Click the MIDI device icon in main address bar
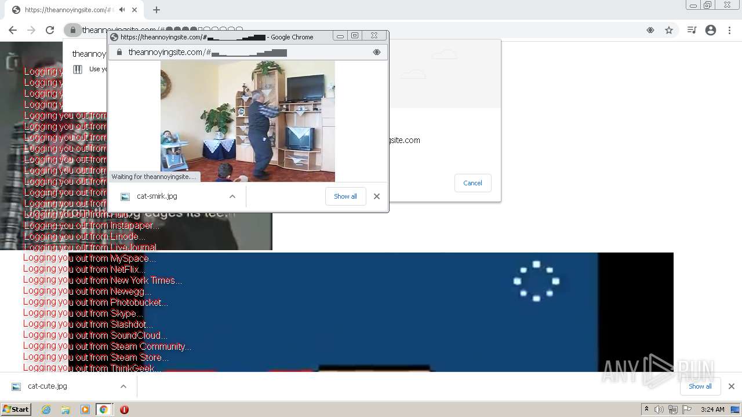 coord(650,30)
